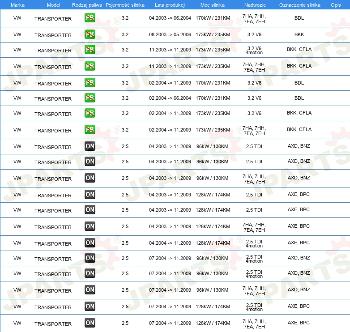Click the petrol icon in the 04.2003 -> 06.2004 row

pos(90,18)
